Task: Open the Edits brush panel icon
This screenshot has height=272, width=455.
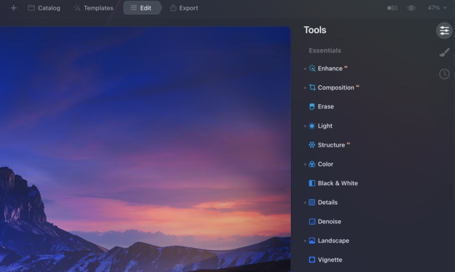Action: coord(444,53)
